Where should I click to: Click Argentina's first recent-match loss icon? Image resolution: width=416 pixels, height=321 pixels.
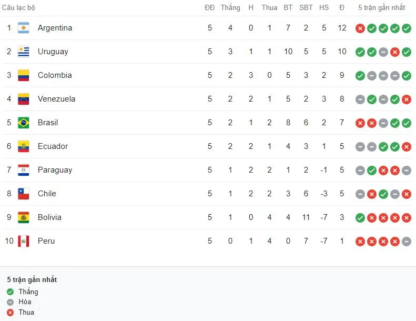[x=360, y=28]
